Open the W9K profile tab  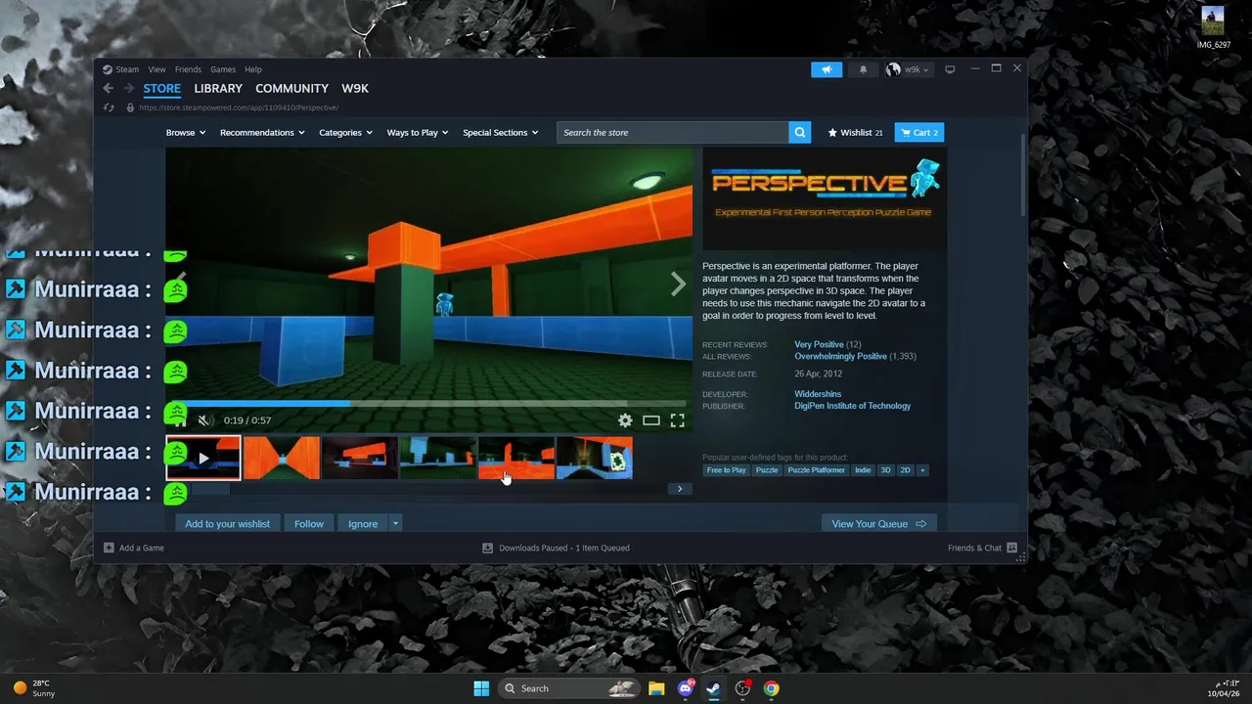pyautogui.click(x=355, y=89)
